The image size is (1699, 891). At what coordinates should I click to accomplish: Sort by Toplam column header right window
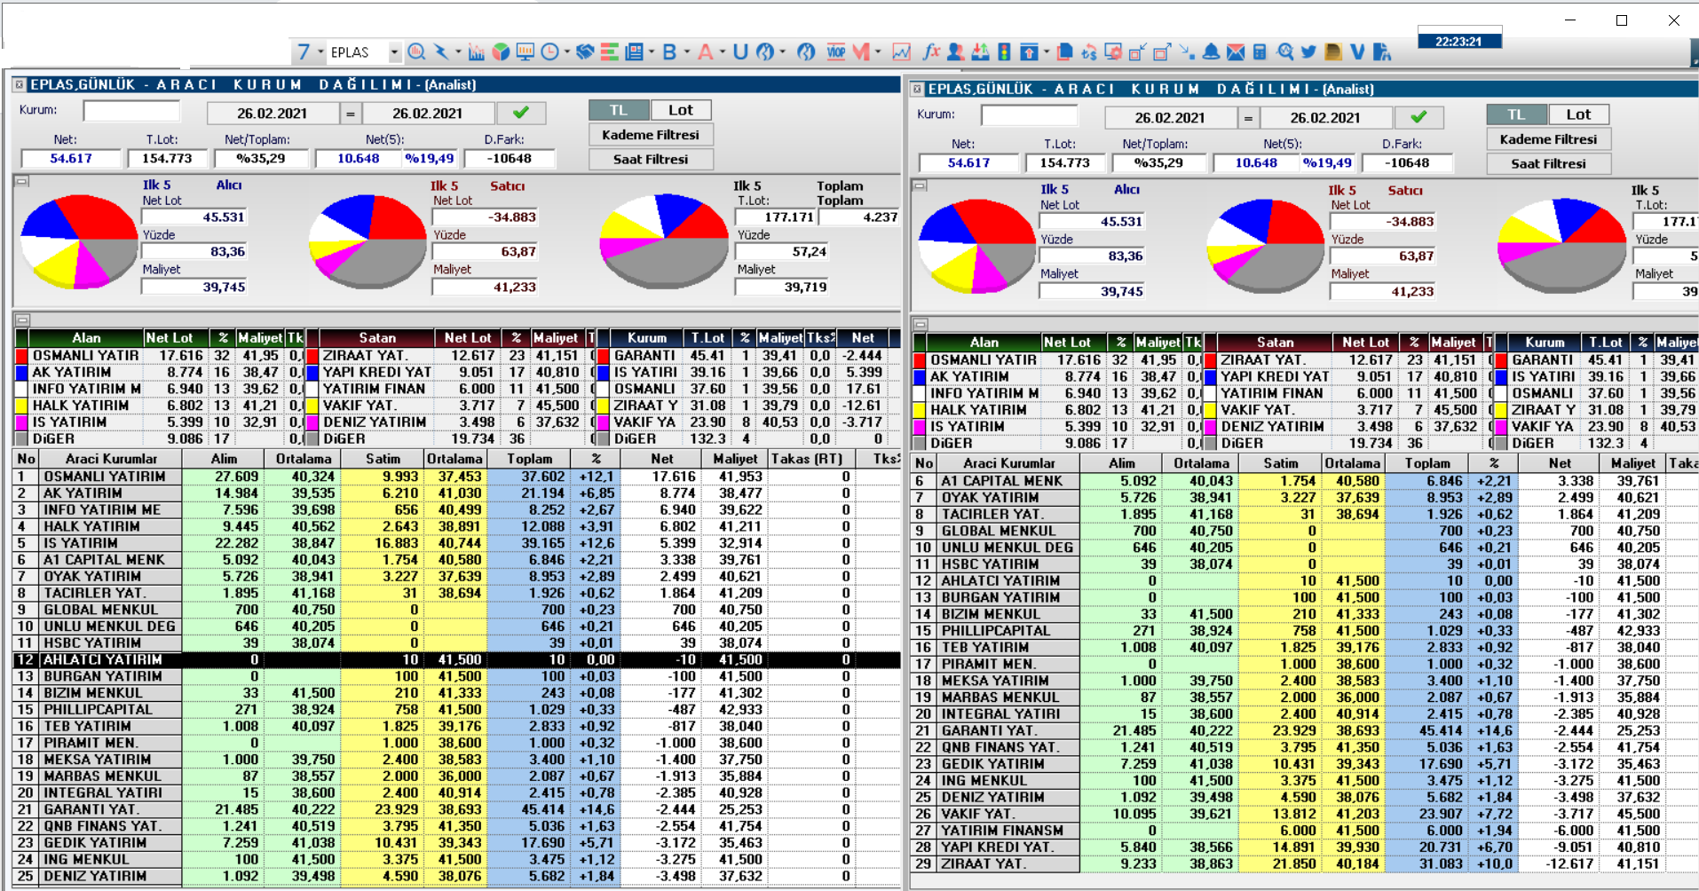coord(1427,463)
